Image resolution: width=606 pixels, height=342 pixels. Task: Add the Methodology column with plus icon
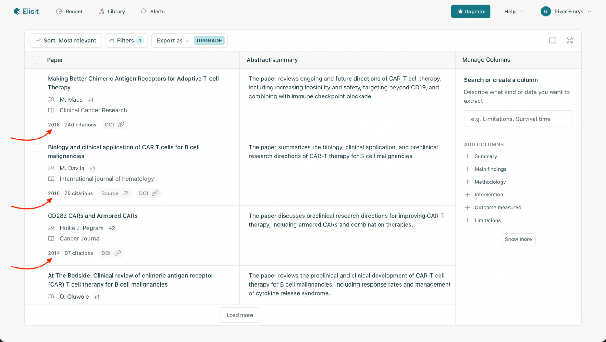pyautogui.click(x=467, y=182)
